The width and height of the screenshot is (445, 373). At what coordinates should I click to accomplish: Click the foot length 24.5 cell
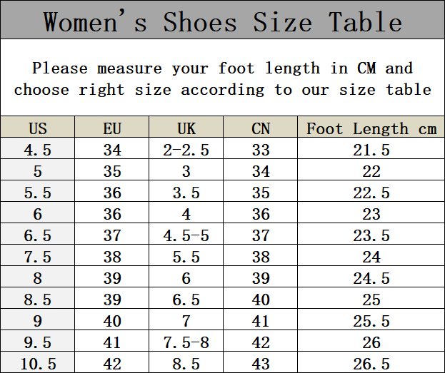pyautogui.click(x=371, y=279)
